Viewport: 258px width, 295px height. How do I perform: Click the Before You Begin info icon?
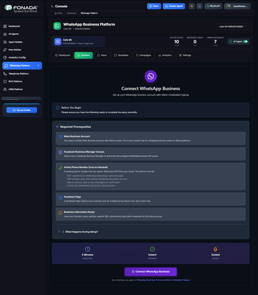pyautogui.click(x=58, y=108)
